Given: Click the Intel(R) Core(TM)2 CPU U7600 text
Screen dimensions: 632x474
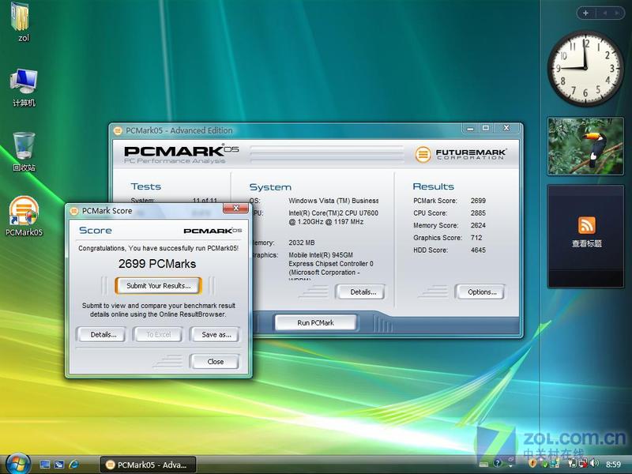Looking at the screenshot, I should (x=333, y=213).
